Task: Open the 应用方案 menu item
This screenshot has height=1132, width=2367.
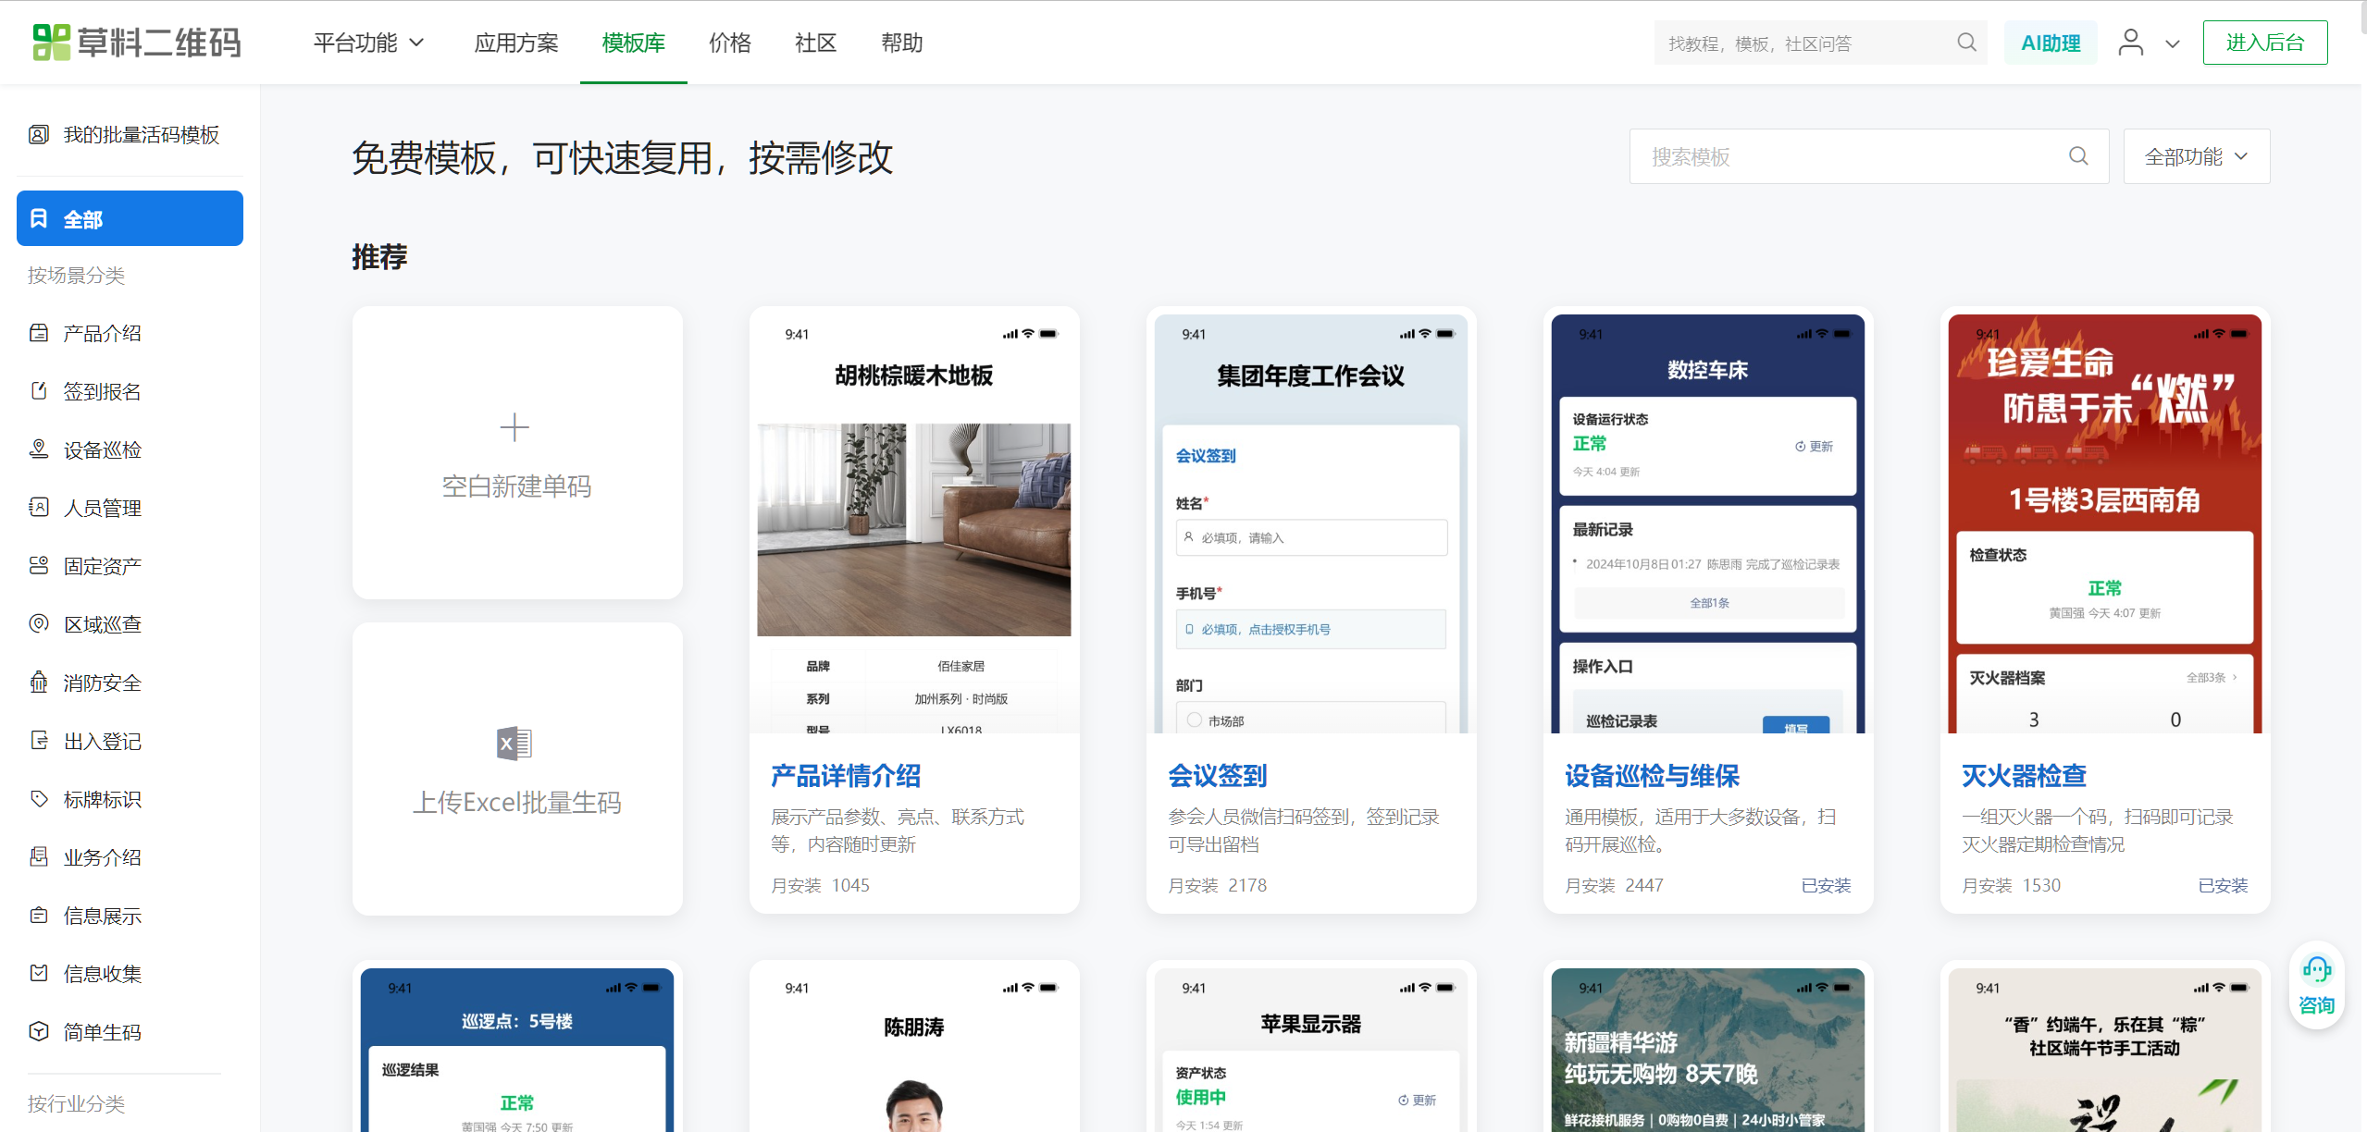Action: [x=516, y=43]
